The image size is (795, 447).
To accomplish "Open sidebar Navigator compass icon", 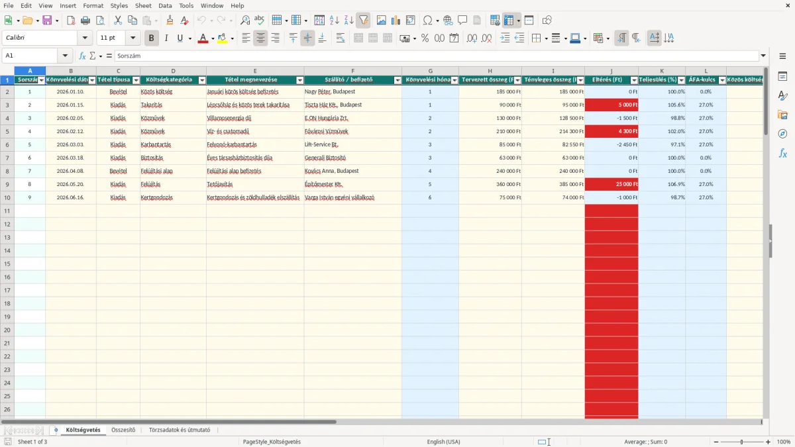I will click(782, 134).
